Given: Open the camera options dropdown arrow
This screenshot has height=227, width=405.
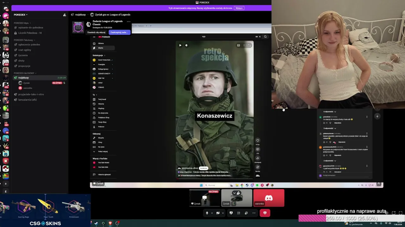Looking at the screenshot, I should [223, 213].
